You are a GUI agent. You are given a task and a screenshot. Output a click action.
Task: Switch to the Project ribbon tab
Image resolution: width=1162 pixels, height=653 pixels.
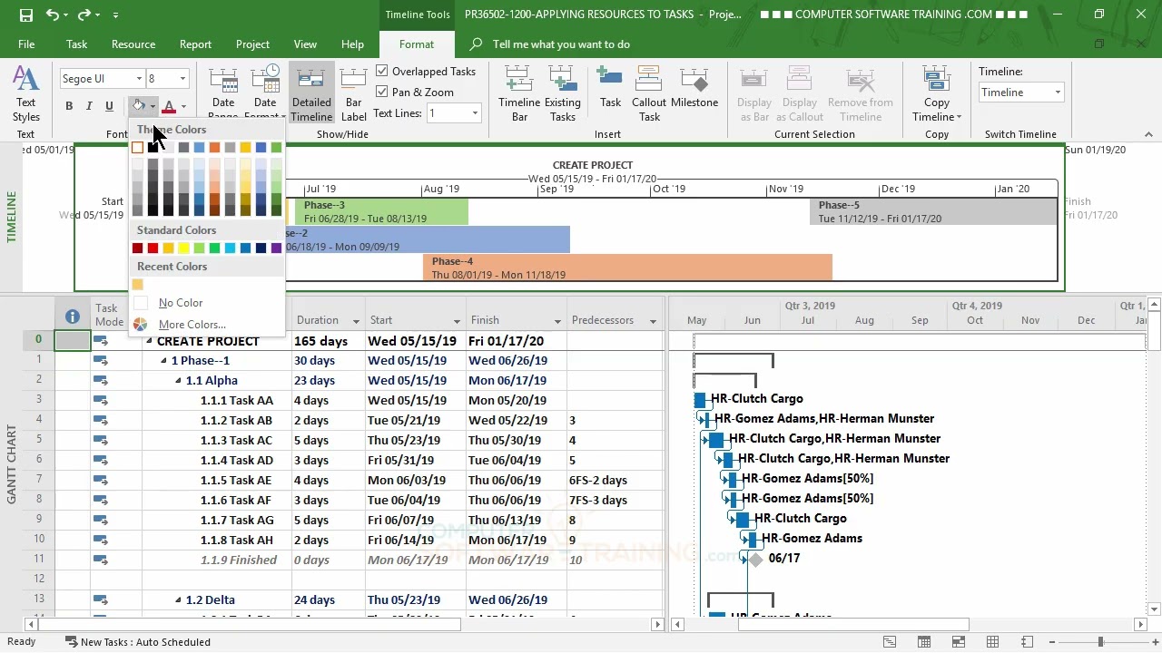[x=252, y=44]
